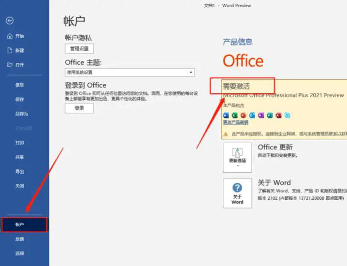Open the Office 主题 dropdown
This screenshot has height=266, width=347.
(x=130, y=73)
